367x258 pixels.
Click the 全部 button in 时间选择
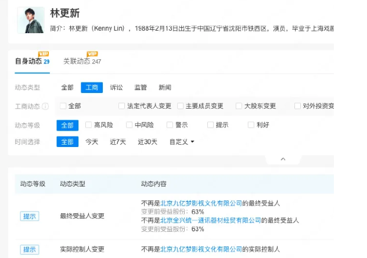tap(67, 142)
